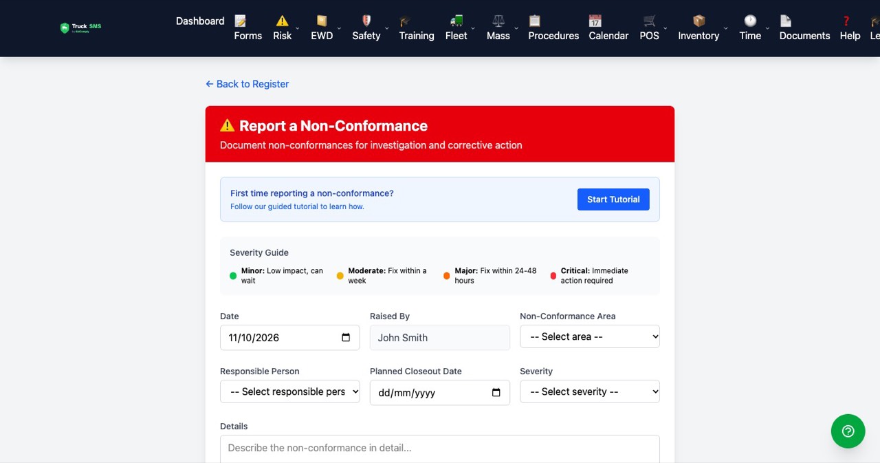Click the Calendar date icon
The width and height of the screenshot is (880, 463).
click(595, 21)
